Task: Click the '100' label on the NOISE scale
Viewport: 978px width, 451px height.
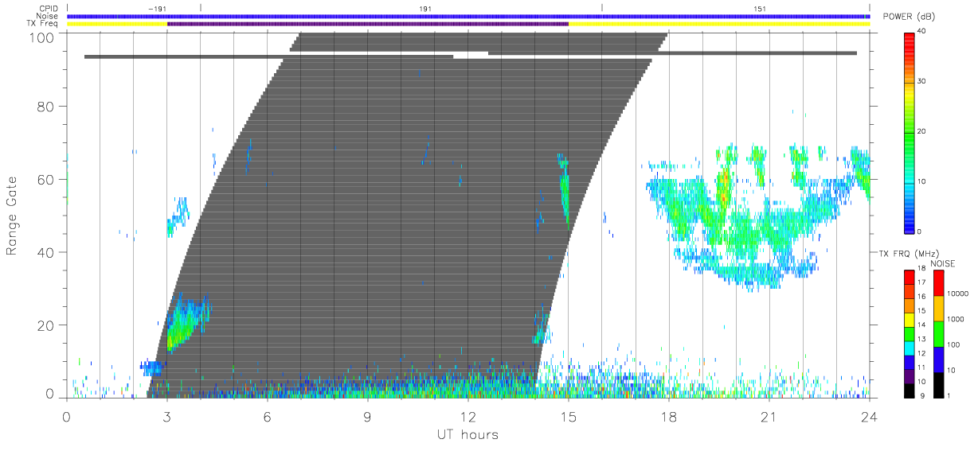Action: click(954, 345)
